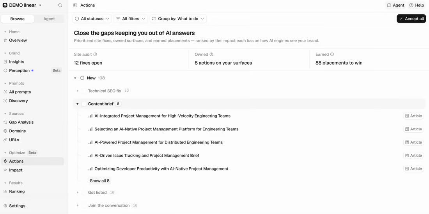The height and width of the screenshot is (214, 429).
Task: Collapse the Sources section in sidebar
Action: click(5, 114)
